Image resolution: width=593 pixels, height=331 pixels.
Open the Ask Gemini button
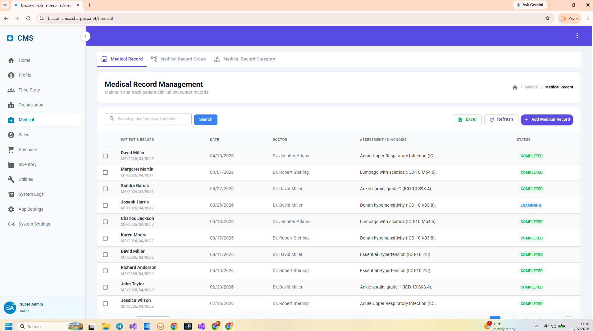[x=530, y=5]
